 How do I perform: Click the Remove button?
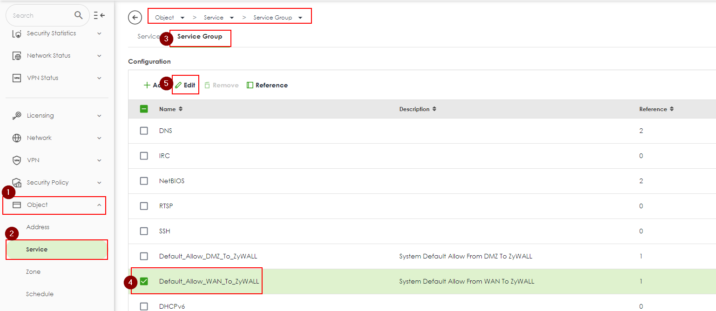click(222, 85)
